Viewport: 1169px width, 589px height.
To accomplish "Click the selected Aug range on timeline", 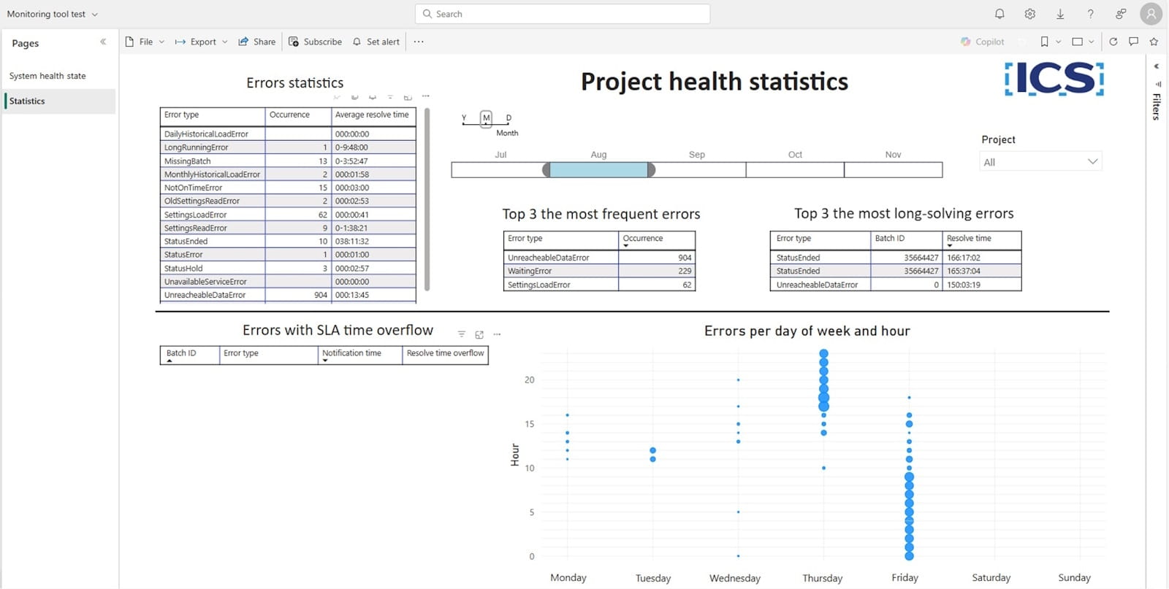I will (x=598, y=170).
